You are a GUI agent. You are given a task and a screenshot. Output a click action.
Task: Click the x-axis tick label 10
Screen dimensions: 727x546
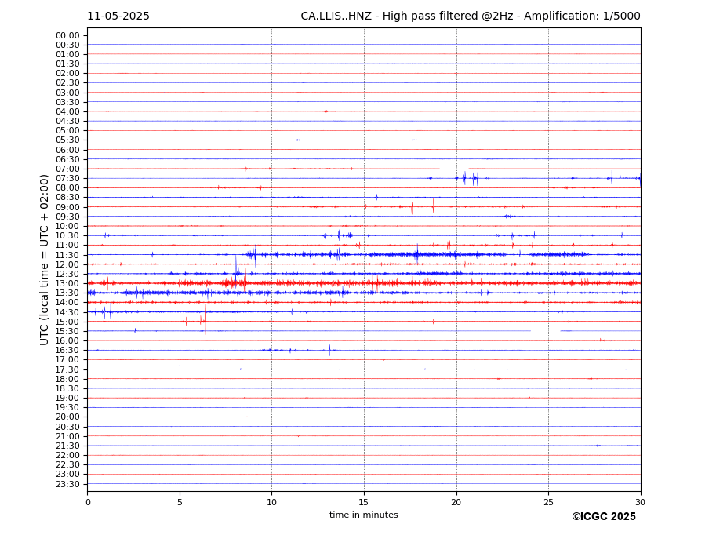[x=271, y=502]
